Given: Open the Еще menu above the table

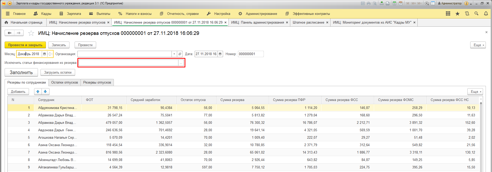Looking at the screenshot, I should tap(475, 92).
